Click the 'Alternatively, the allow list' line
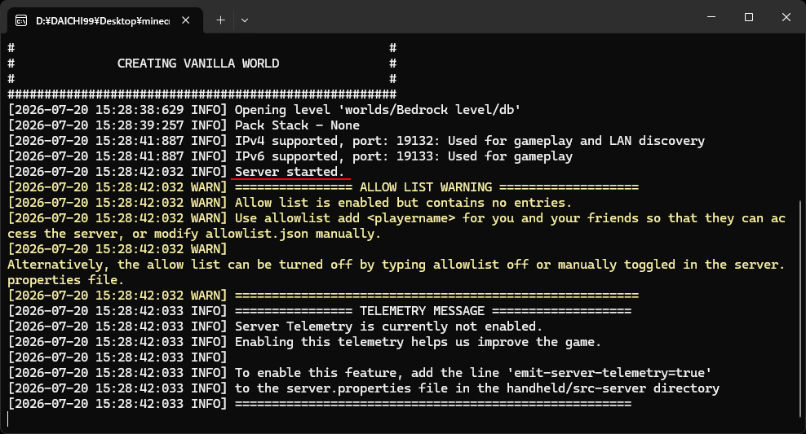 tap(396, 264)
